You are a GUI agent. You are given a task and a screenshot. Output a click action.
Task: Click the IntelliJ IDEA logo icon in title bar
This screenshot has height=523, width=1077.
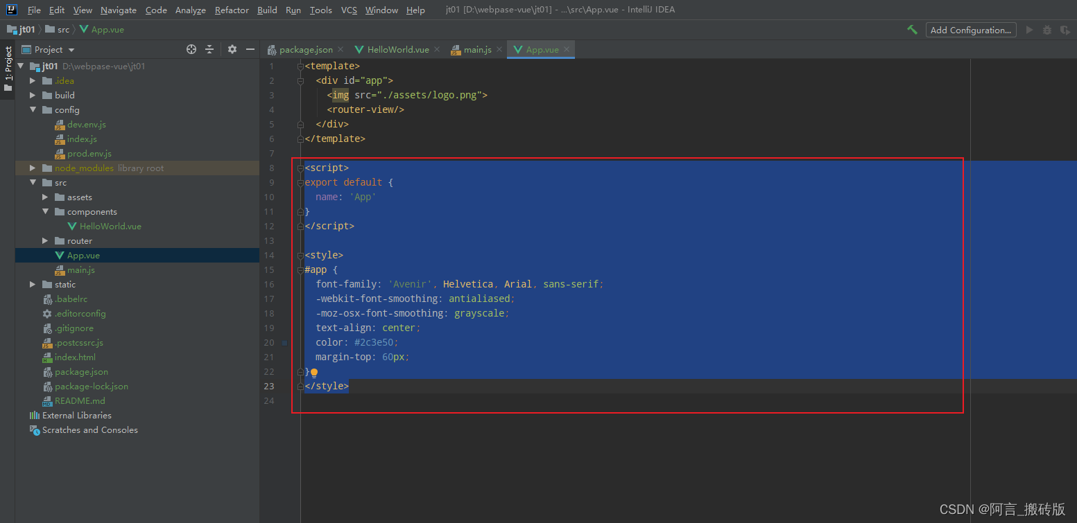coord(12,10)
